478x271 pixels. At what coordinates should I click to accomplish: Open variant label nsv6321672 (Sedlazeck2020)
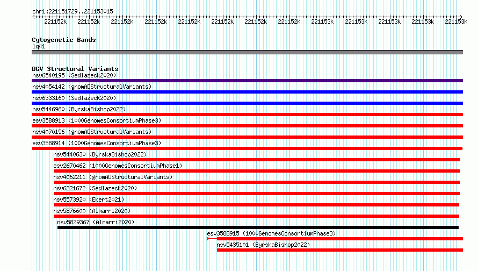click(95, 188)
